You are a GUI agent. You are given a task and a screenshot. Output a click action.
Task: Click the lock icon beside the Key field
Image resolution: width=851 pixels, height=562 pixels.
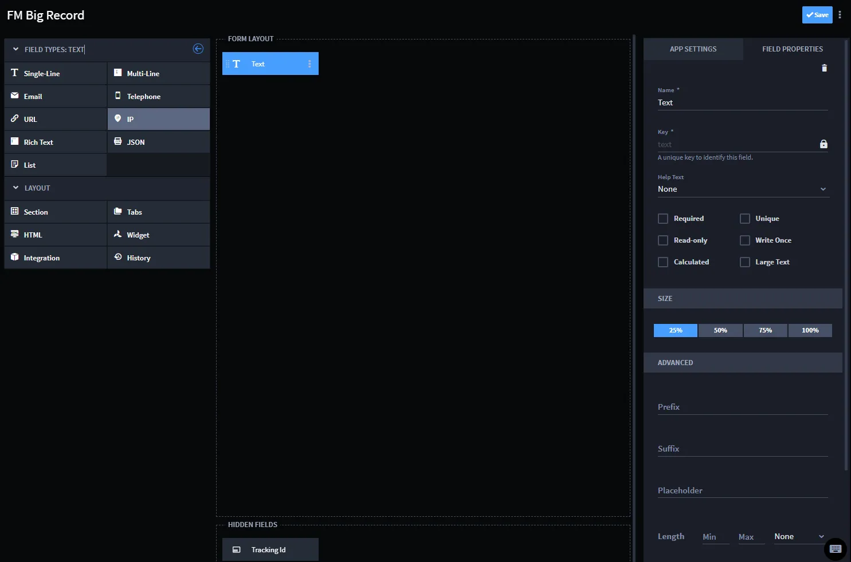point(823,144)
